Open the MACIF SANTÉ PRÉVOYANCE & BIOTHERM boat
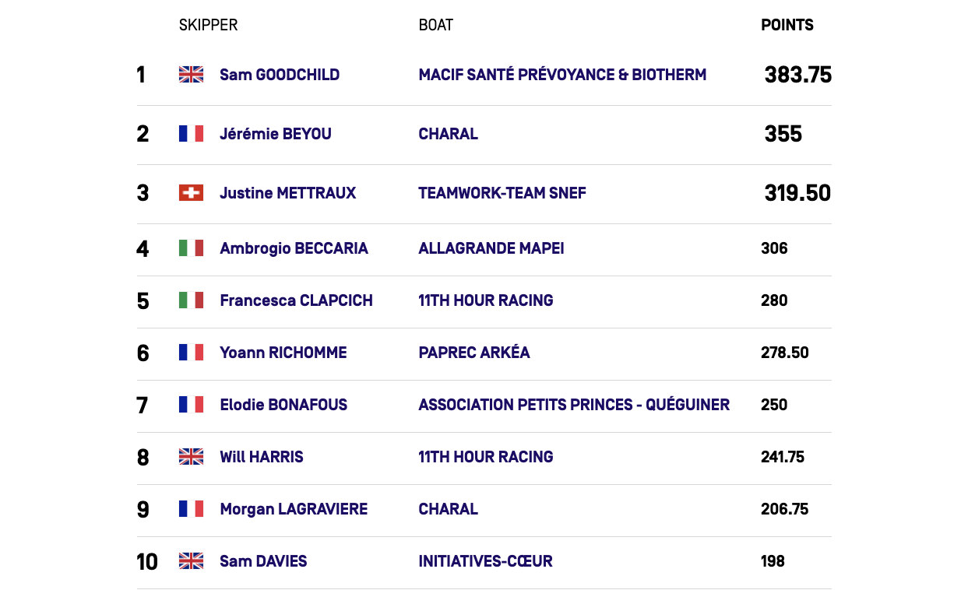 coord(562,75)
